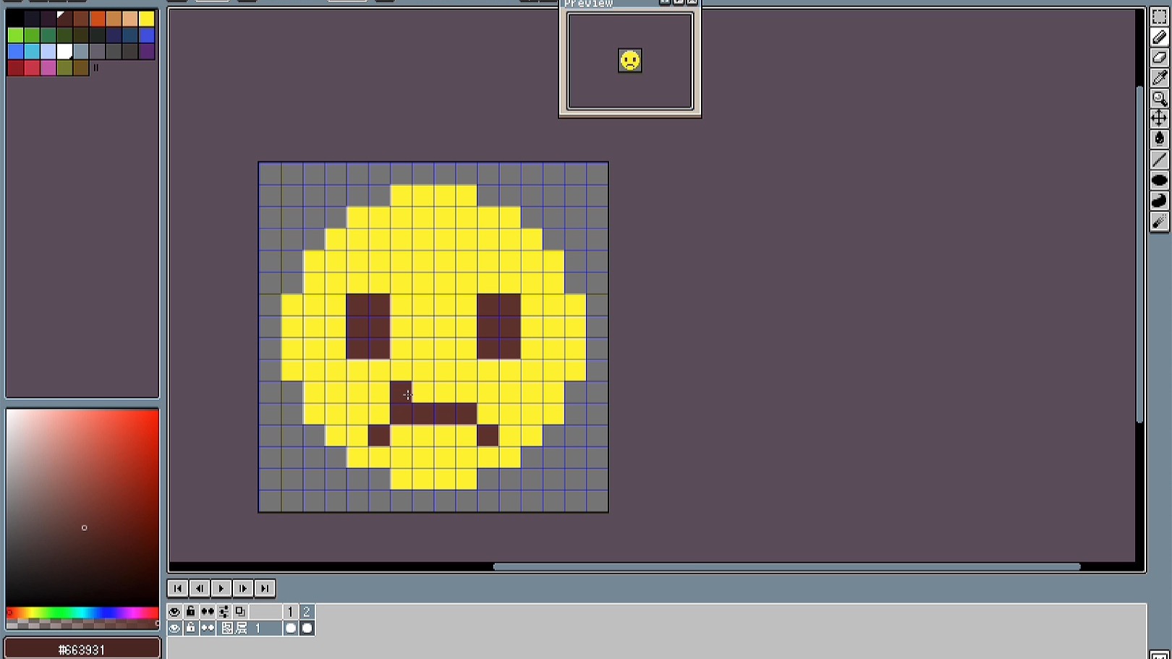This screenshot has height=659, width=1172.
Task: Choose the Move tool with four arrows
Action: [1160, 117]
